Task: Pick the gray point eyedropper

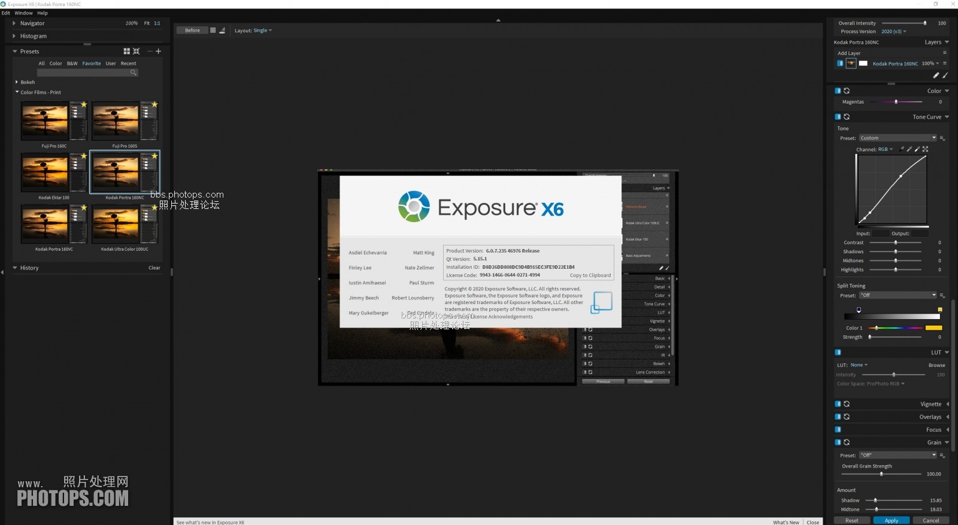Action: pos(910,149)
